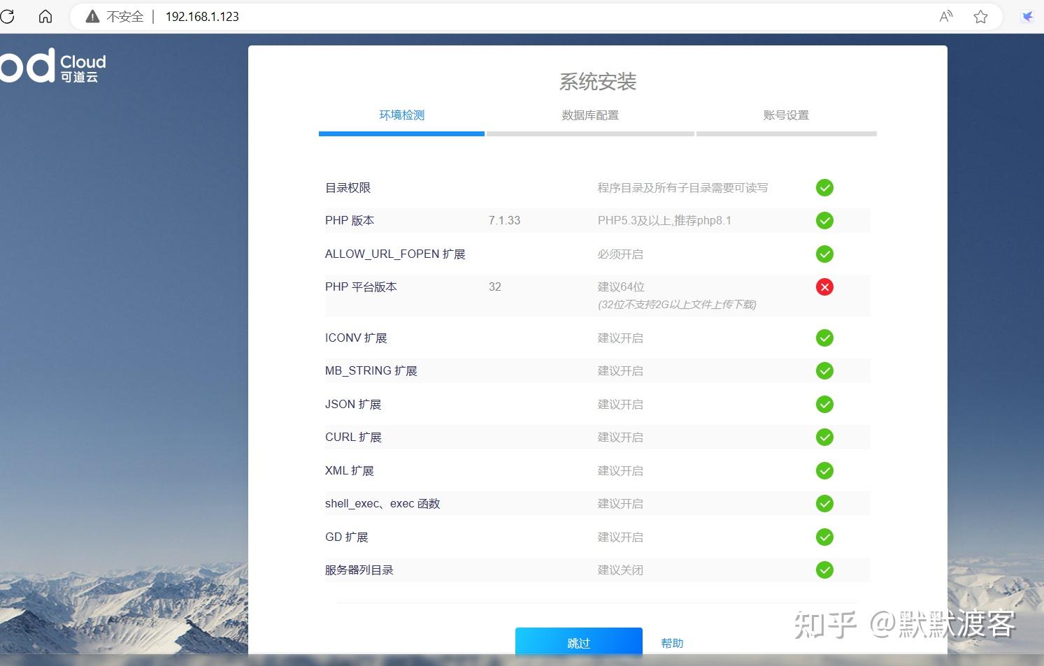
Task: Click the status icon for JSON 扩展
Action: pos(824,404)
